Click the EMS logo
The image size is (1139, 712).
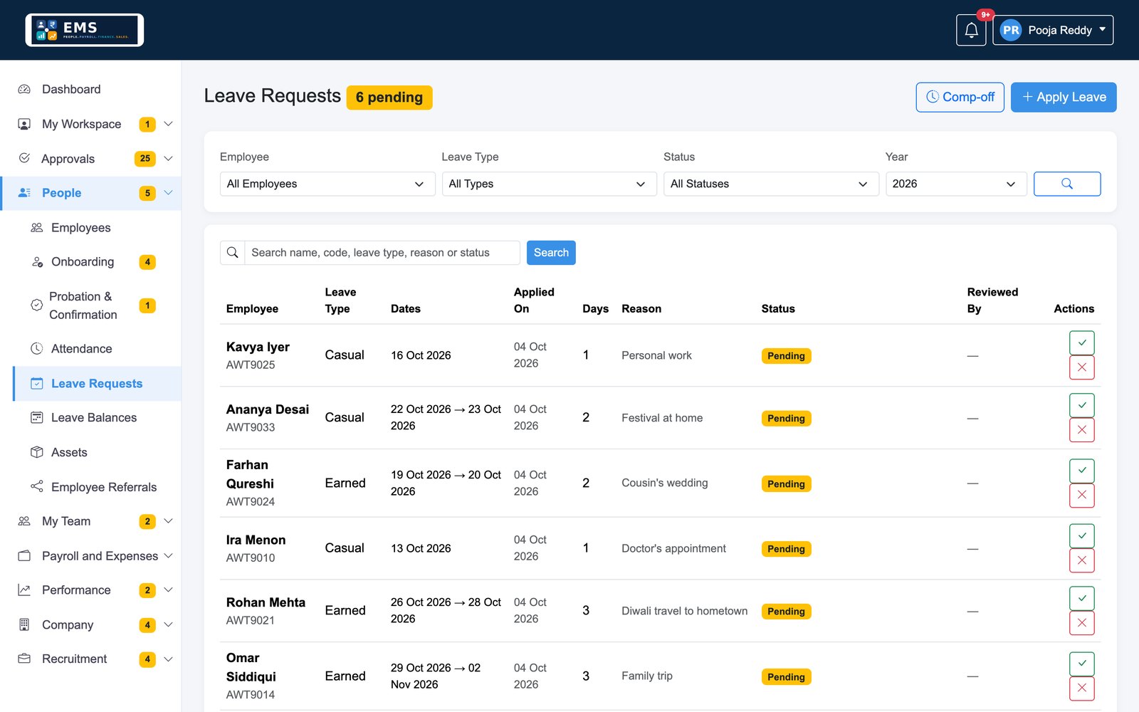tap(85, 30)
